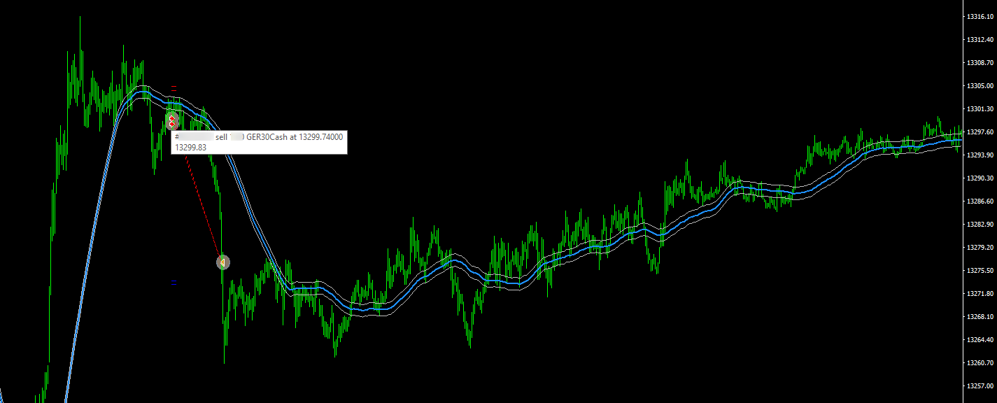Click the 13297.60 price axis label
This screenshot has height=403, width=997.
pos(980,132)
